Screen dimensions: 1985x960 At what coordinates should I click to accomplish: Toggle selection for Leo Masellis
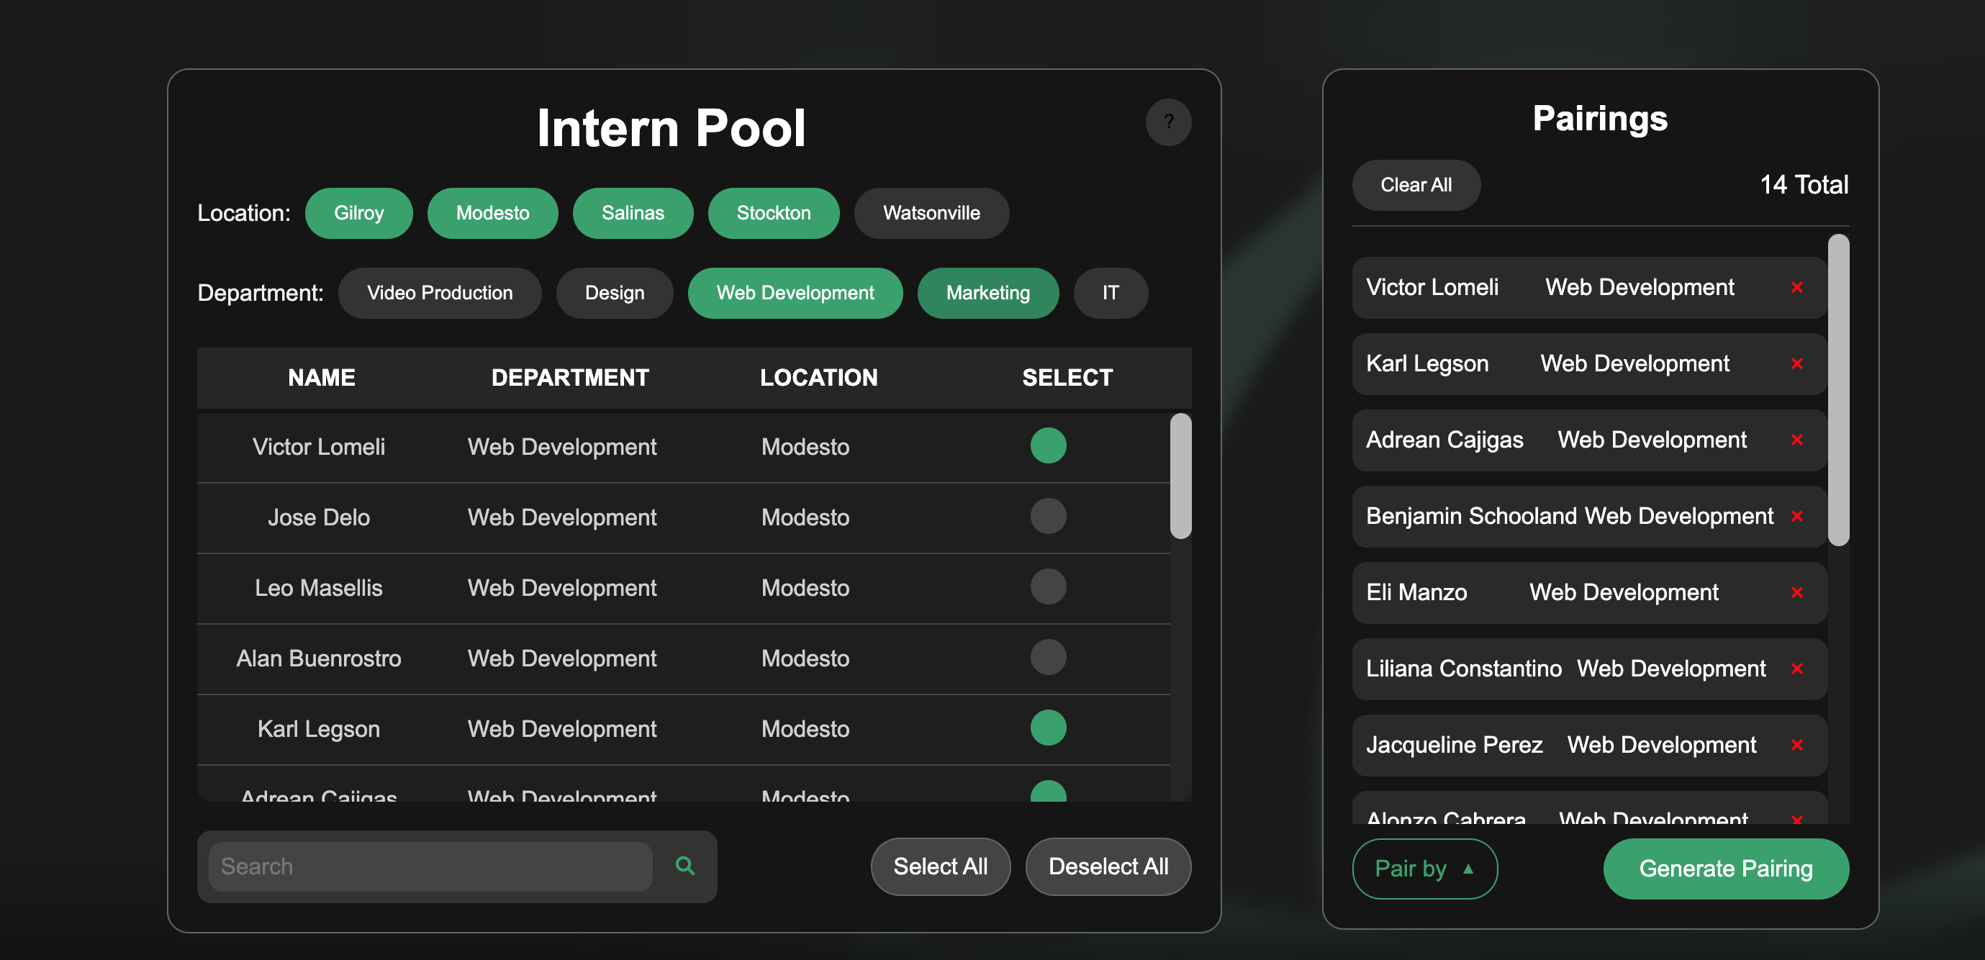(x=1047, y=587)
